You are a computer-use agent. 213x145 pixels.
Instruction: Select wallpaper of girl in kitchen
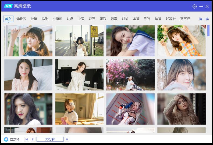(x=79, y=75)
